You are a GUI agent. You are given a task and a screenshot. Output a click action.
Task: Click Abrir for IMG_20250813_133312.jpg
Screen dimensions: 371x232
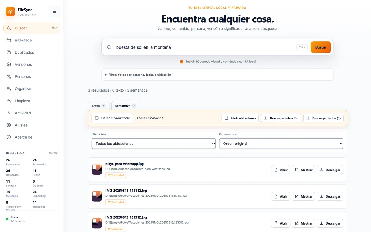[x=281, y=223]
